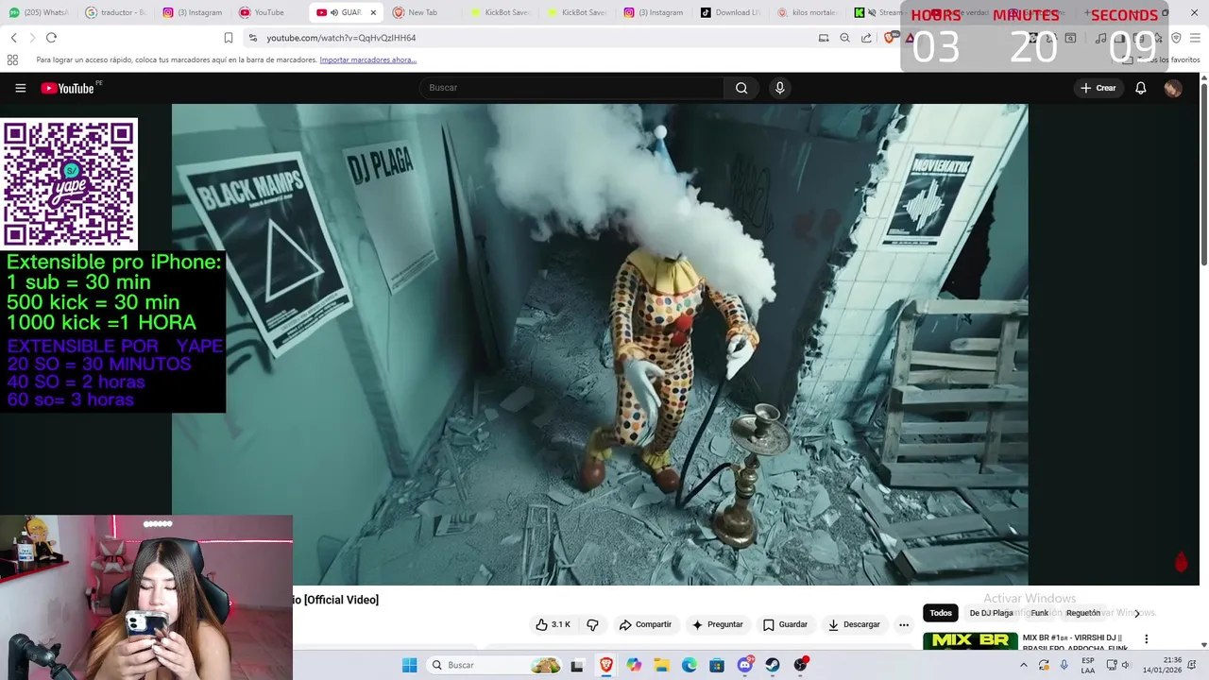Launch Copilot from the taskbar
This screenshot has height=680, width=1209.
[x=634, y=665]
